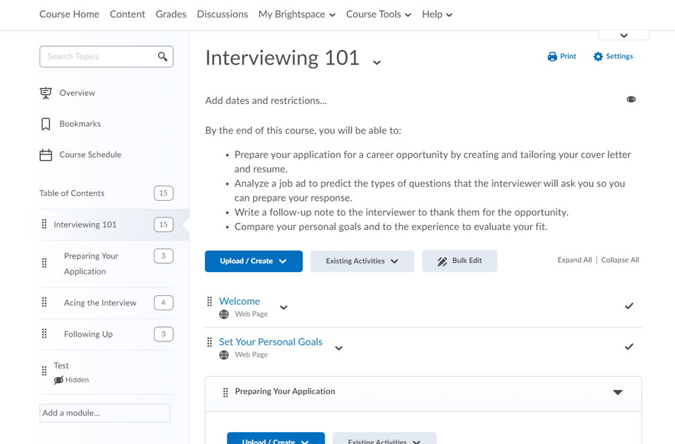Collapse the Preparing Your Application section

click(617, 391)
